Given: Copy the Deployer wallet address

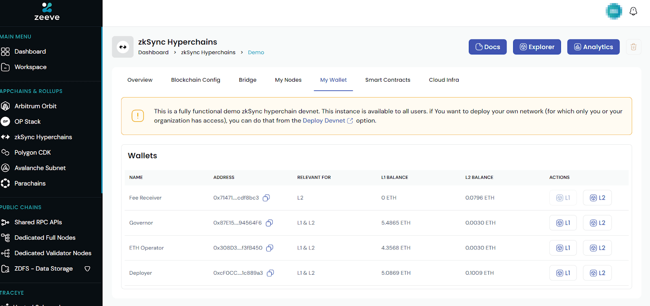Looking at the screenshot, I should (x=270, y=273).
